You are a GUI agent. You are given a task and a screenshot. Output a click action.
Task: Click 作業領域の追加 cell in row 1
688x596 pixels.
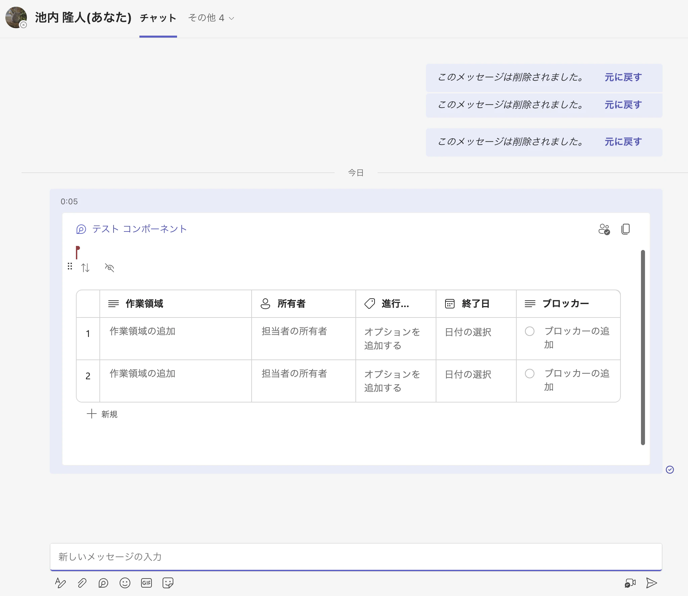pos(176,339)
